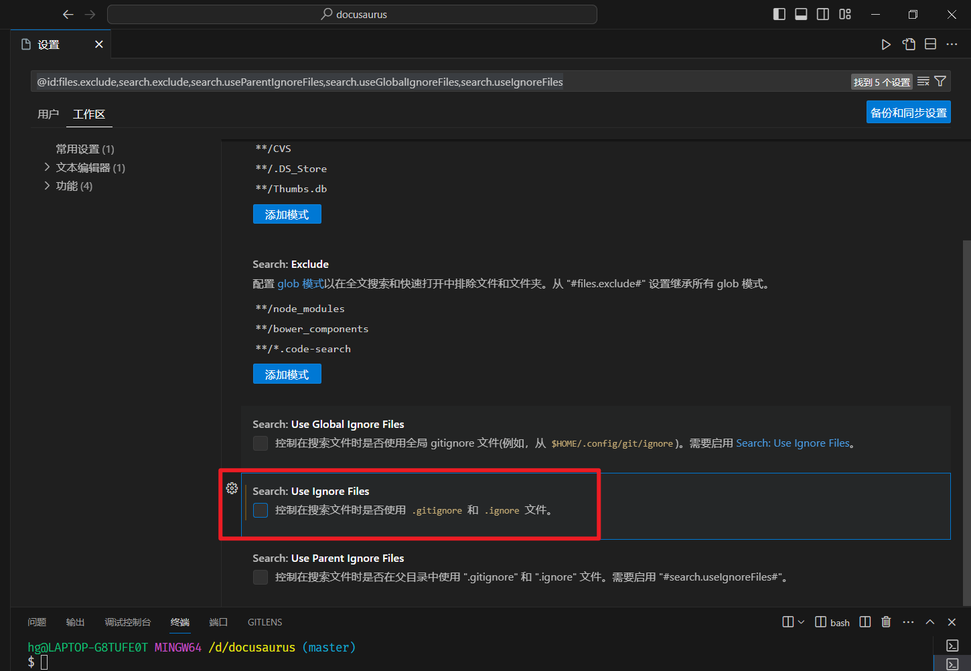The width and height of the screenshot is (971, 671).
Task: Open the settings filter funnel icon
Action: pyautogui.click(x=940, y=82)
